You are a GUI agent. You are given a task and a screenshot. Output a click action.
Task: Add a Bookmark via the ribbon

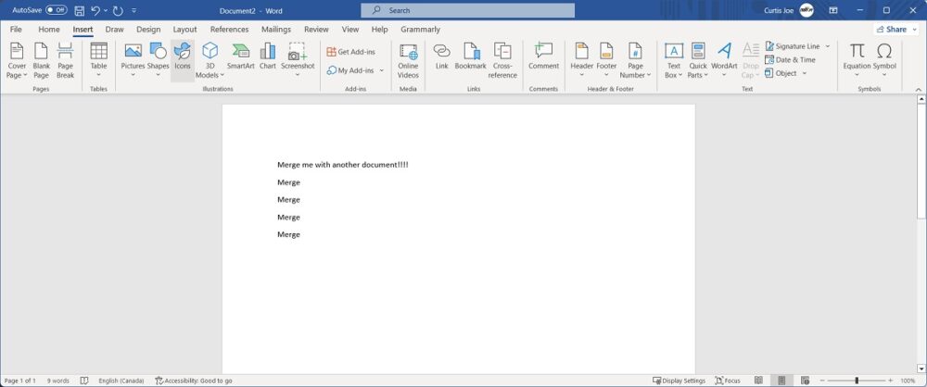click(470, 57)
